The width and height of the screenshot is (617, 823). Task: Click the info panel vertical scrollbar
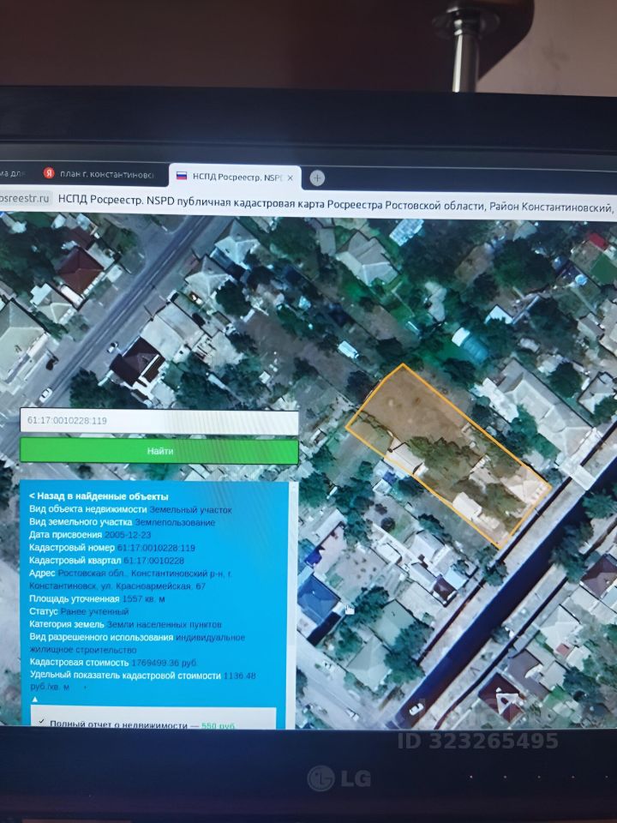pos(293,604)
